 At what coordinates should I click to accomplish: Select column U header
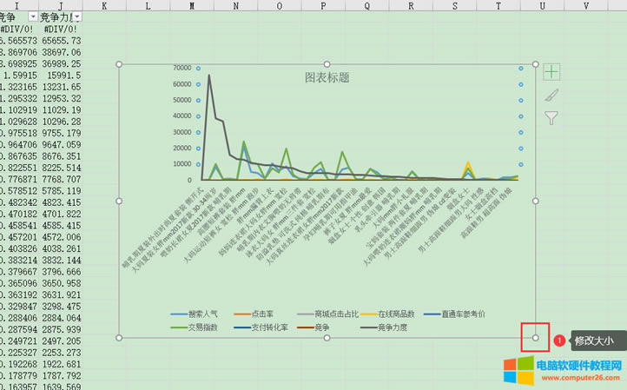coord(542,5)
